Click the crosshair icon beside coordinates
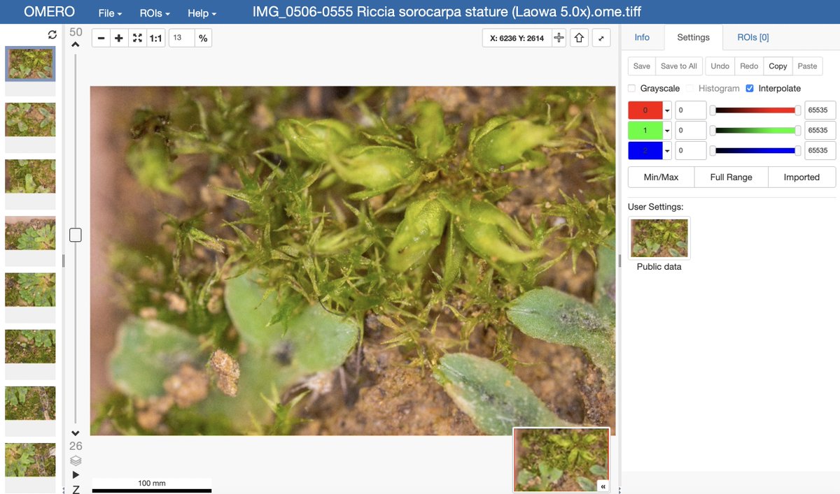 point(559,38)
